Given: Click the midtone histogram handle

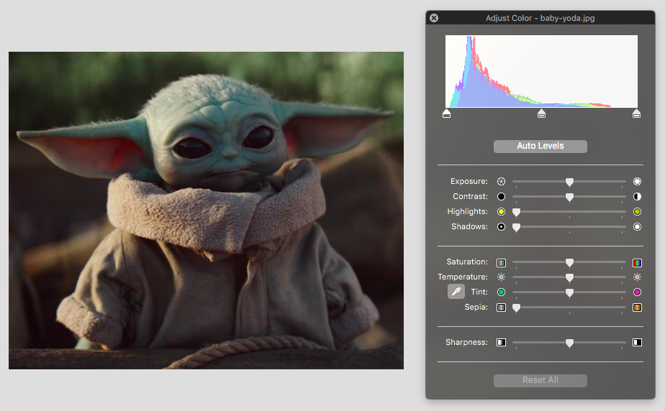Looking at the screenshot, I should pyautogui.click(x=541, y=114).
